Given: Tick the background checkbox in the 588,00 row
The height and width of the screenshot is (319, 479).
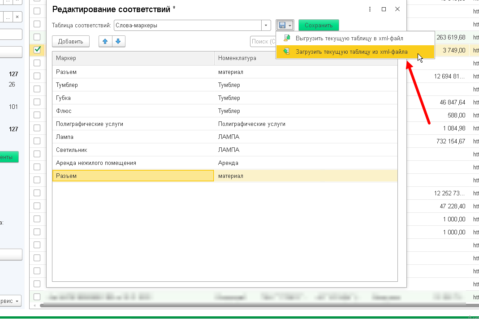Looking at the screenshot, I should click(x=37, y=115).
